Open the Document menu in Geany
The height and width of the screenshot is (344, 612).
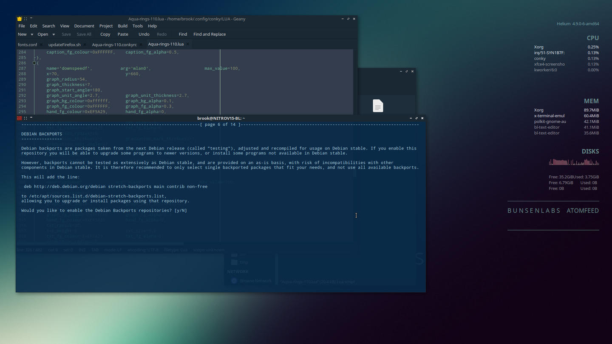click(84, 26)
